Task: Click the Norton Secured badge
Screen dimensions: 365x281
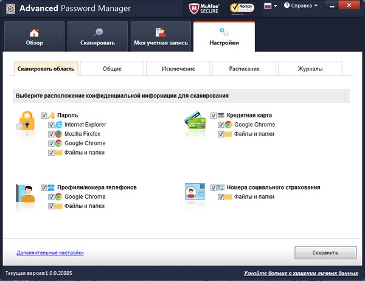Action: click(x=242, y=9)
